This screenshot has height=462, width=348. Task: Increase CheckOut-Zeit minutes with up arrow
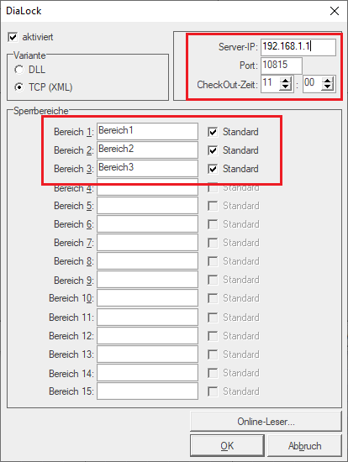[x=327, y=81]
